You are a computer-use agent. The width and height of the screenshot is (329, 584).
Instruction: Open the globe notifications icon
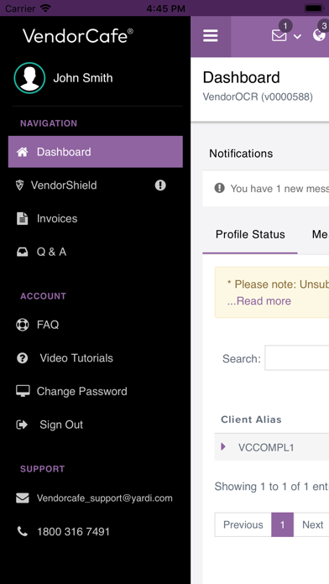(x=320, y=35)
